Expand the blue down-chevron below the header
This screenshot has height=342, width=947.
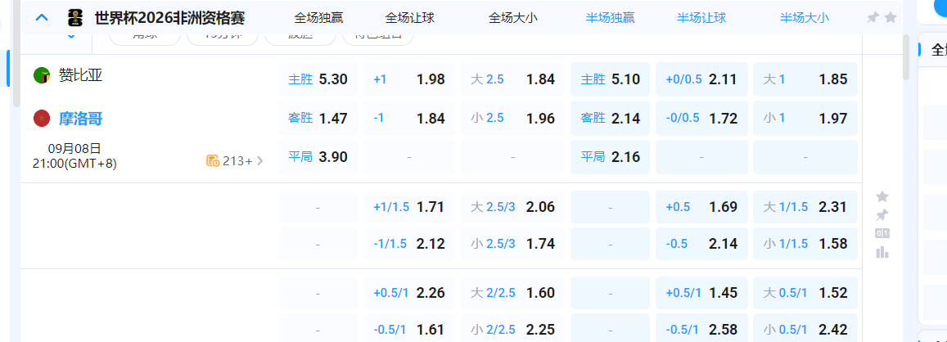[71, 36]
